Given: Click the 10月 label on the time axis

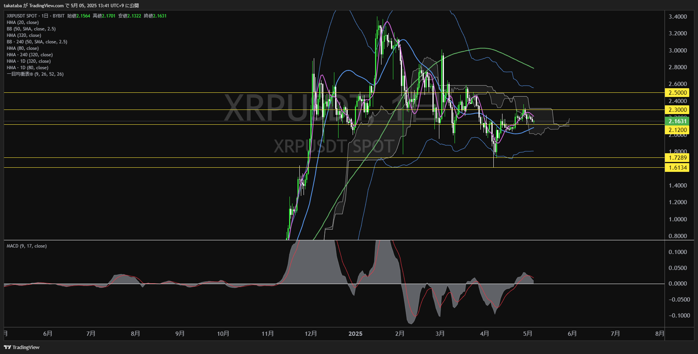Looking at the screenshot, I should [223, 333].
